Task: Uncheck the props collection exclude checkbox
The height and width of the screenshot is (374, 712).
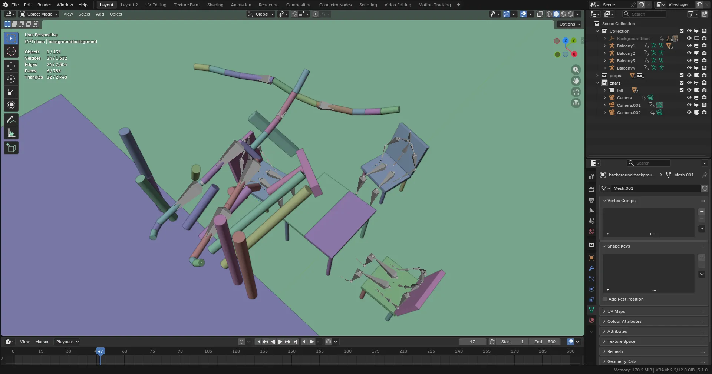Action: (x=682, y=76)
